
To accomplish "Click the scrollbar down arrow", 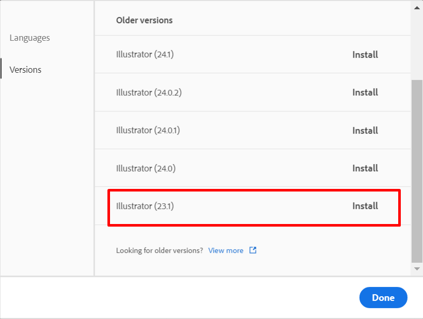I will [417, 269].
